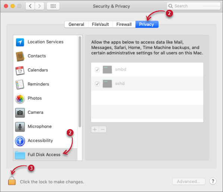The height and width of the screenshot is (192, 223).
Task: Click the Photos flower icon
Action: click(x=20, y=98)
